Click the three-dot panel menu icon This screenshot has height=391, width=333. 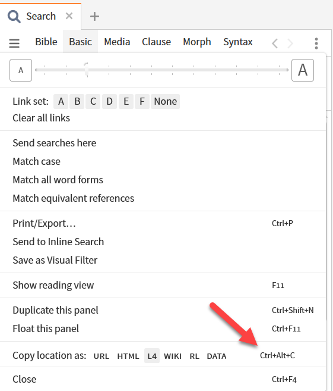point(316,43)
